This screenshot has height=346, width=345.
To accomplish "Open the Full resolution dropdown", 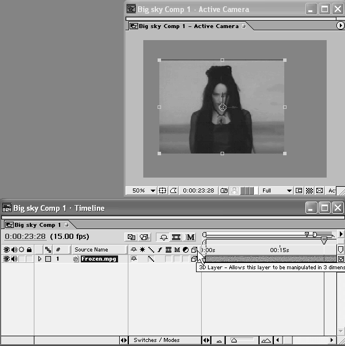I will [x=276, y=191].
